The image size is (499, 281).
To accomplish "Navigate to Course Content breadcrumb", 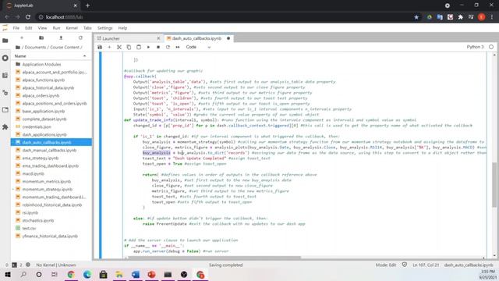I will point(65,47).
